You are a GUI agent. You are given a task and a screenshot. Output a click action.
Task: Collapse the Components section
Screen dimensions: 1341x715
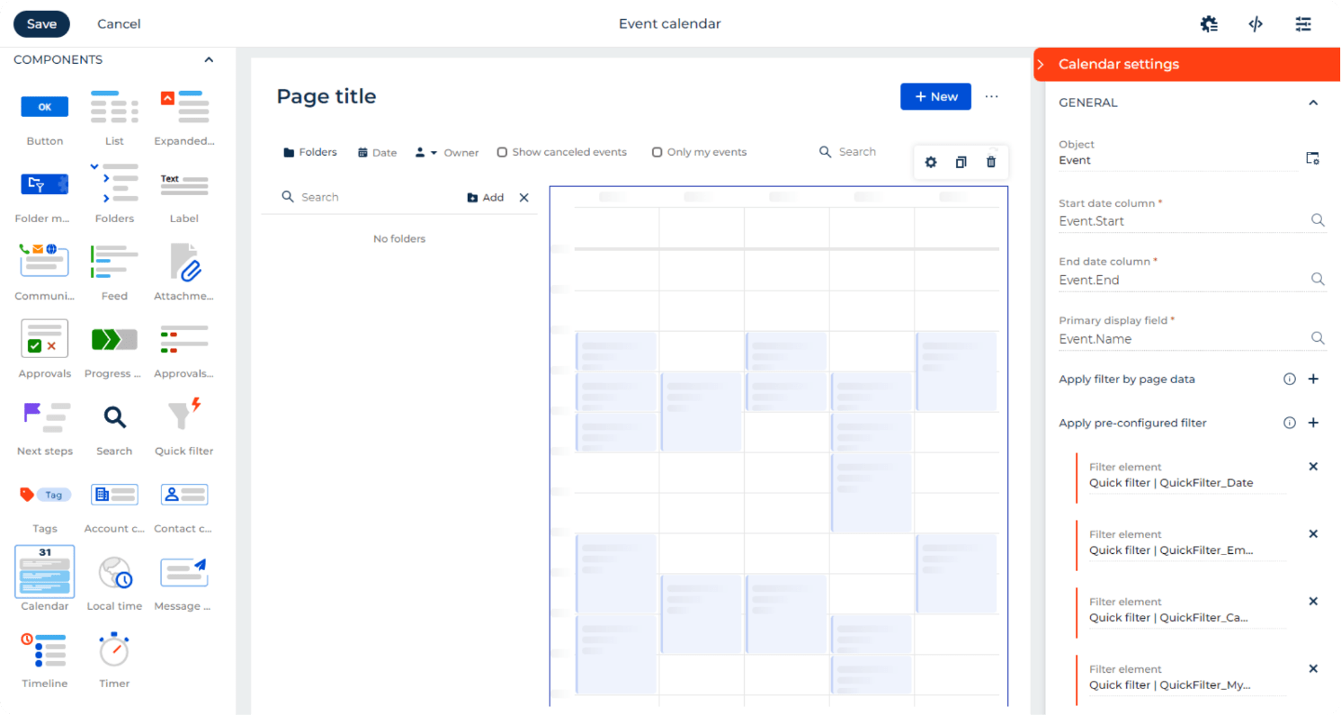(x=209, y=60)
